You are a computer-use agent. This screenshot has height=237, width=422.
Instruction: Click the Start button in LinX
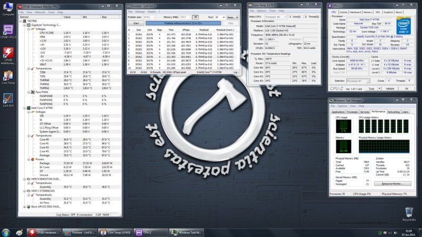coord(136,23)
